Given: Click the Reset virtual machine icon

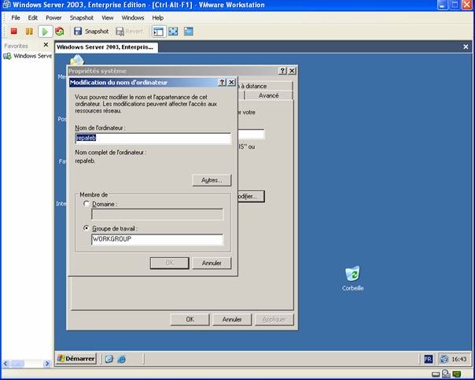Looking at the screenshot, I should tap(60, 31).
